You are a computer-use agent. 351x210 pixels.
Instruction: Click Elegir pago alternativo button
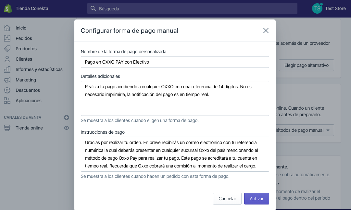click(x=307, y=65)
